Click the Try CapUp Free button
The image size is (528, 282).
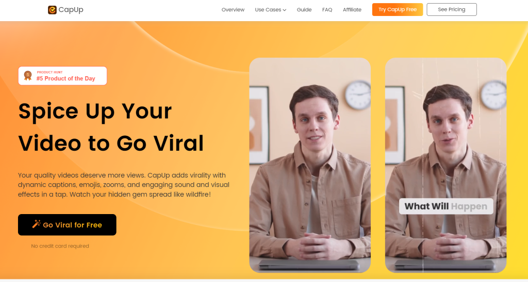tap(398, 9)
